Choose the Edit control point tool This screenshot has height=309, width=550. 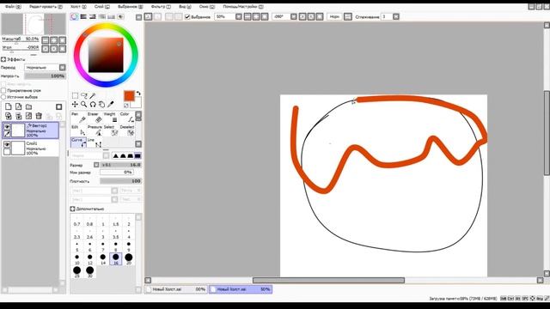(x=78, y=130)
